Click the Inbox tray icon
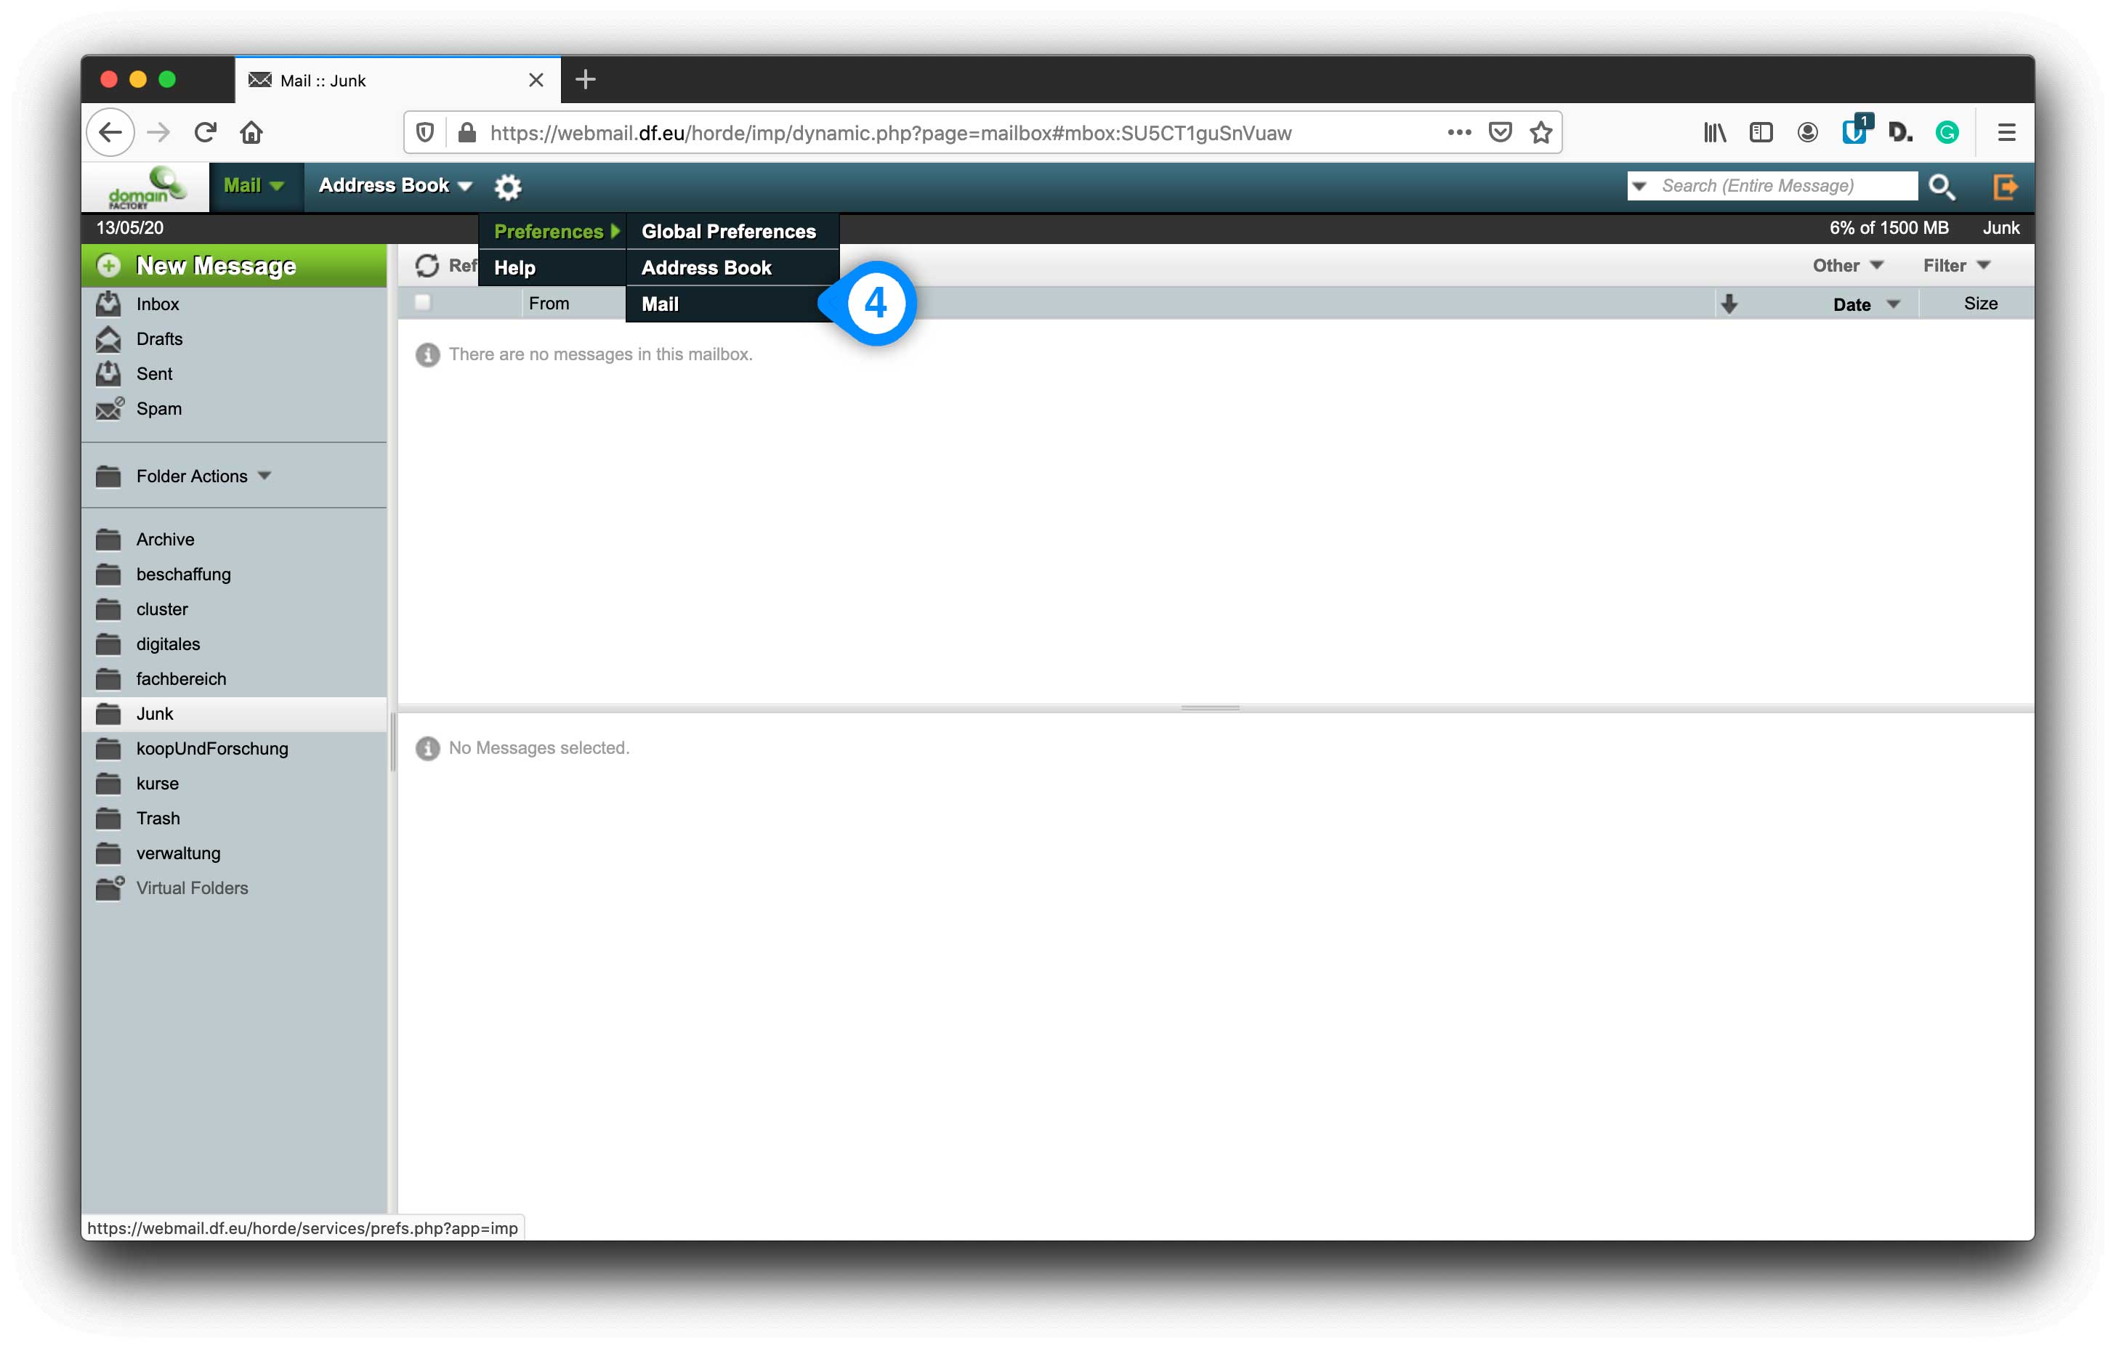The image size is (2116, 1348). click(108, 304)
